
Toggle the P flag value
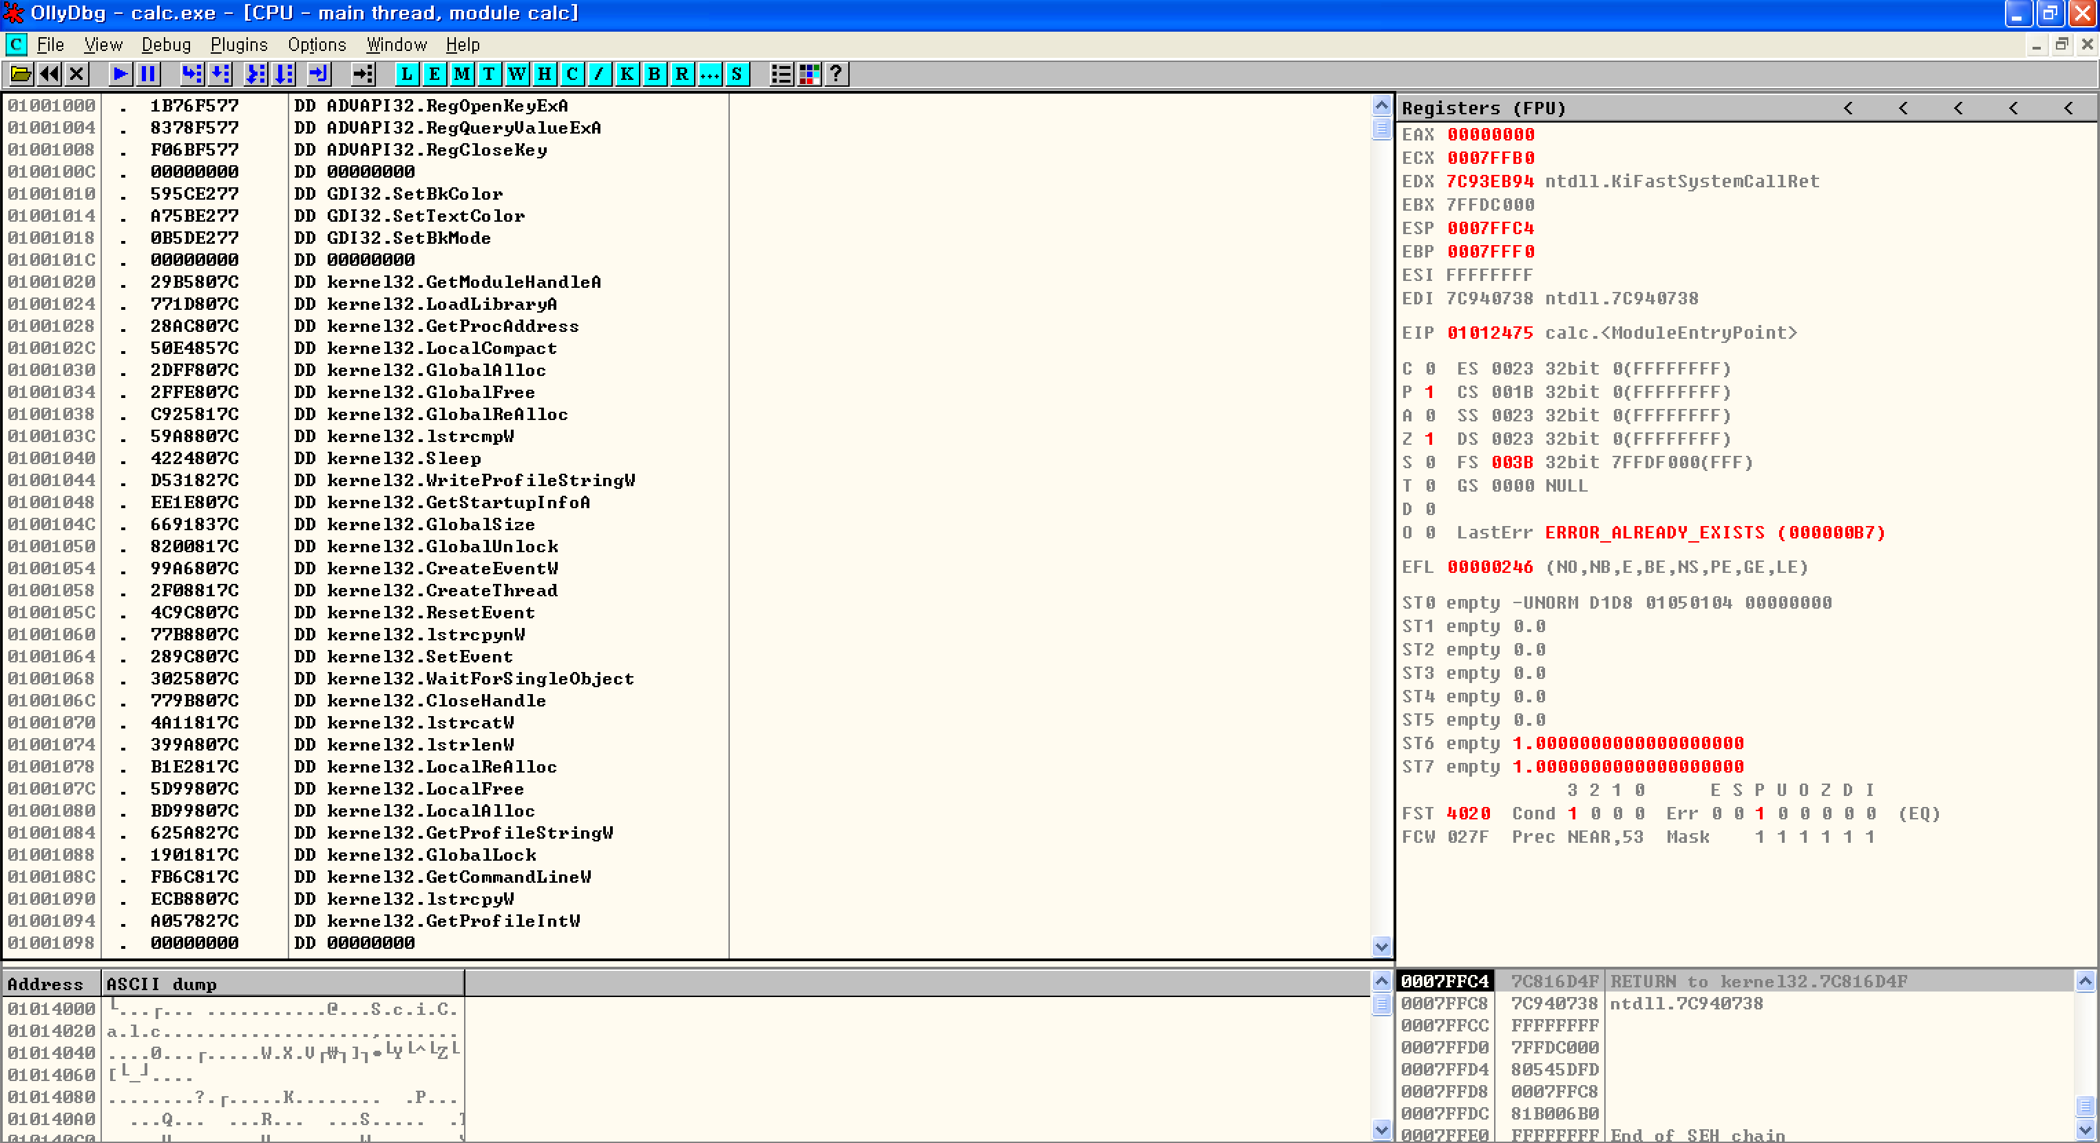coord(1429,392)
